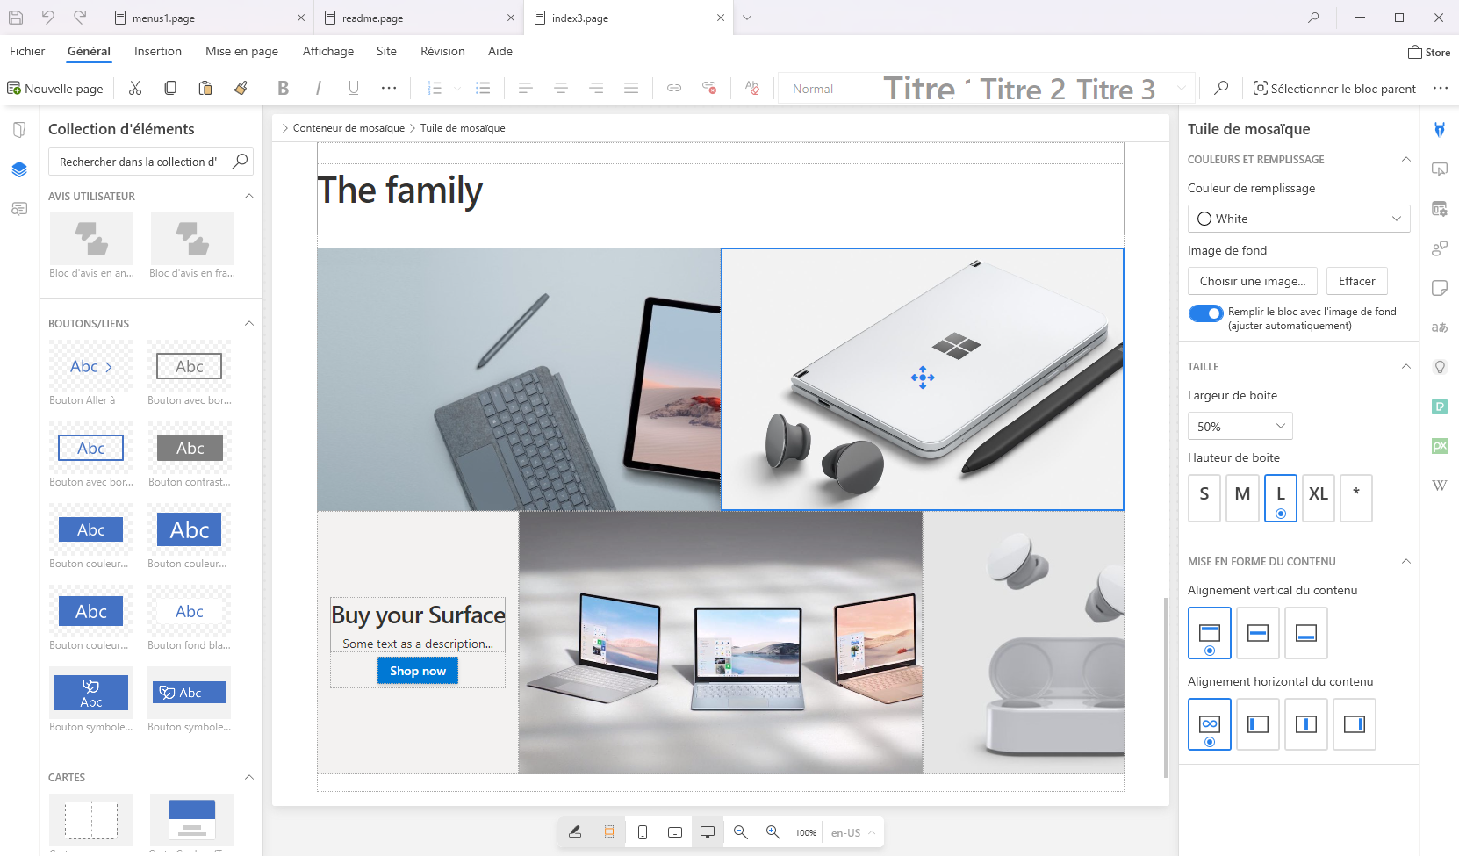Click Choisir une image button
The image size is (1459, 856).
[x=1253, y=281]
